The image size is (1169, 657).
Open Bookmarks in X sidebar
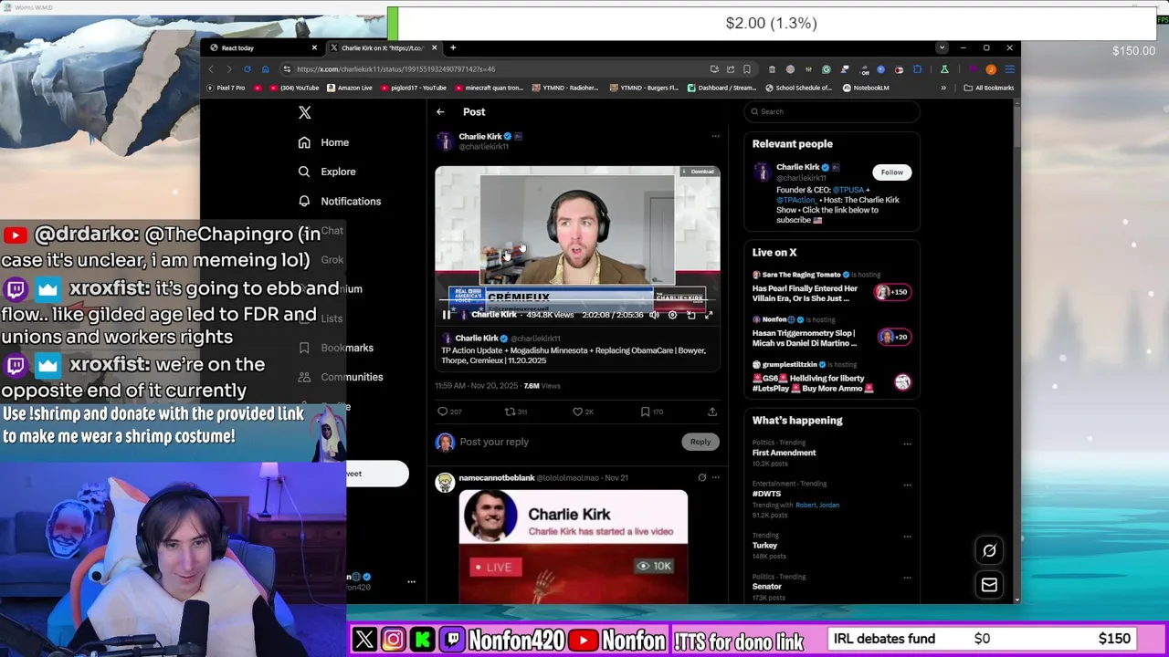coord(335,348)
